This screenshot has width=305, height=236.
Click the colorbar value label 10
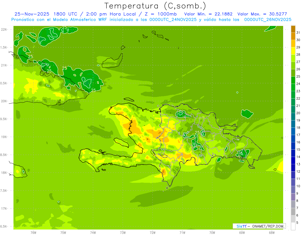coord(298,186)
